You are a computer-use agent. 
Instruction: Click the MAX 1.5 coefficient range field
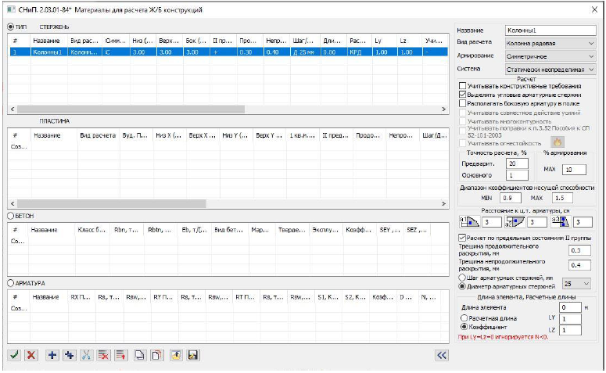(x=562, y=198)
